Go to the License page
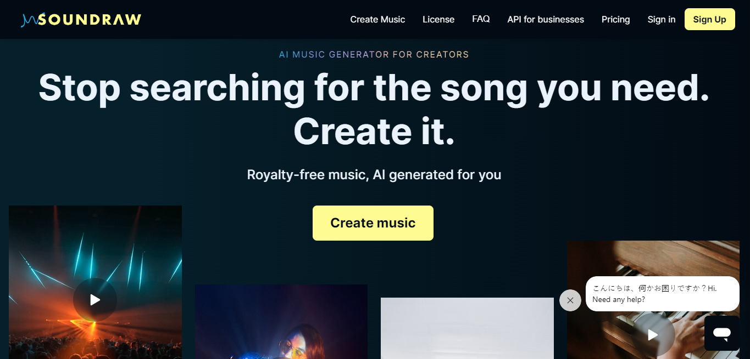750x359 pixels. point(438,19)
